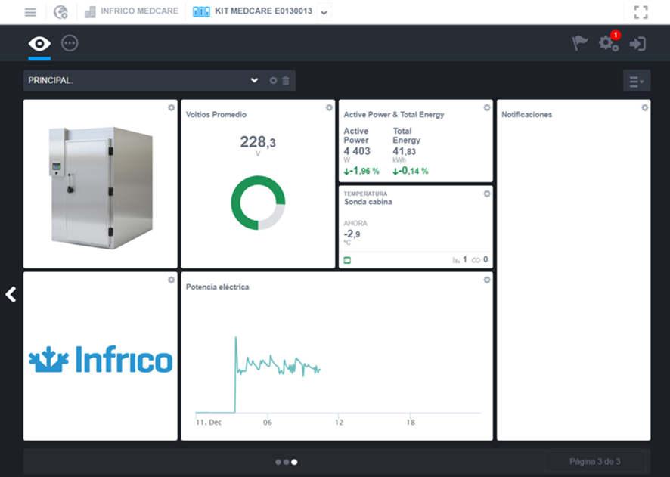
Task: Click the 12 hour axis label
Action: click(x=339, y=423)
